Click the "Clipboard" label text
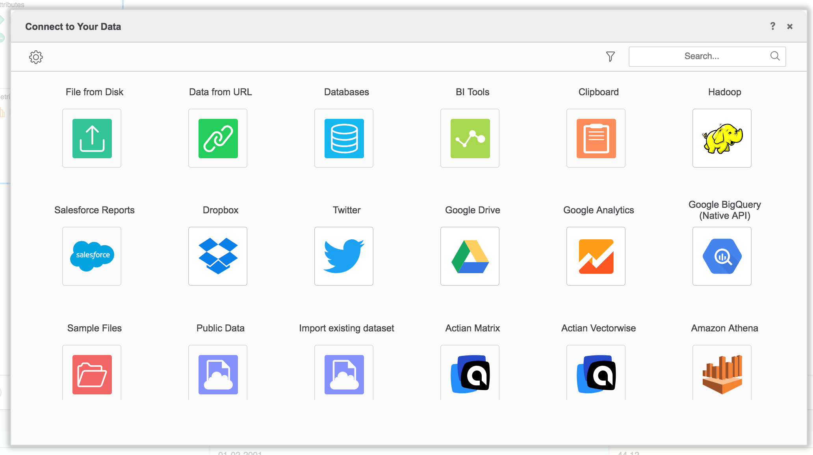813x455 pixels. (x=599, y=92)
